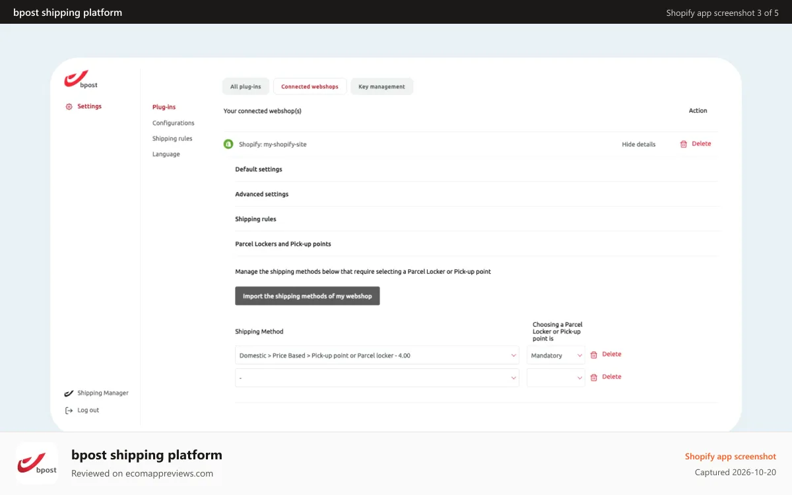Open the Key management tab
792x495 pixels.
click(x=381, y=86)
